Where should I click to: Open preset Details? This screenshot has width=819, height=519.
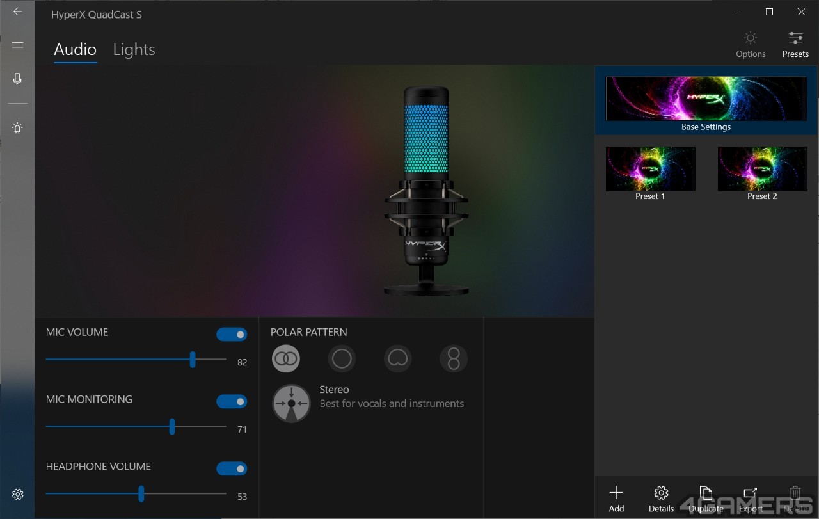coord(661,499)
